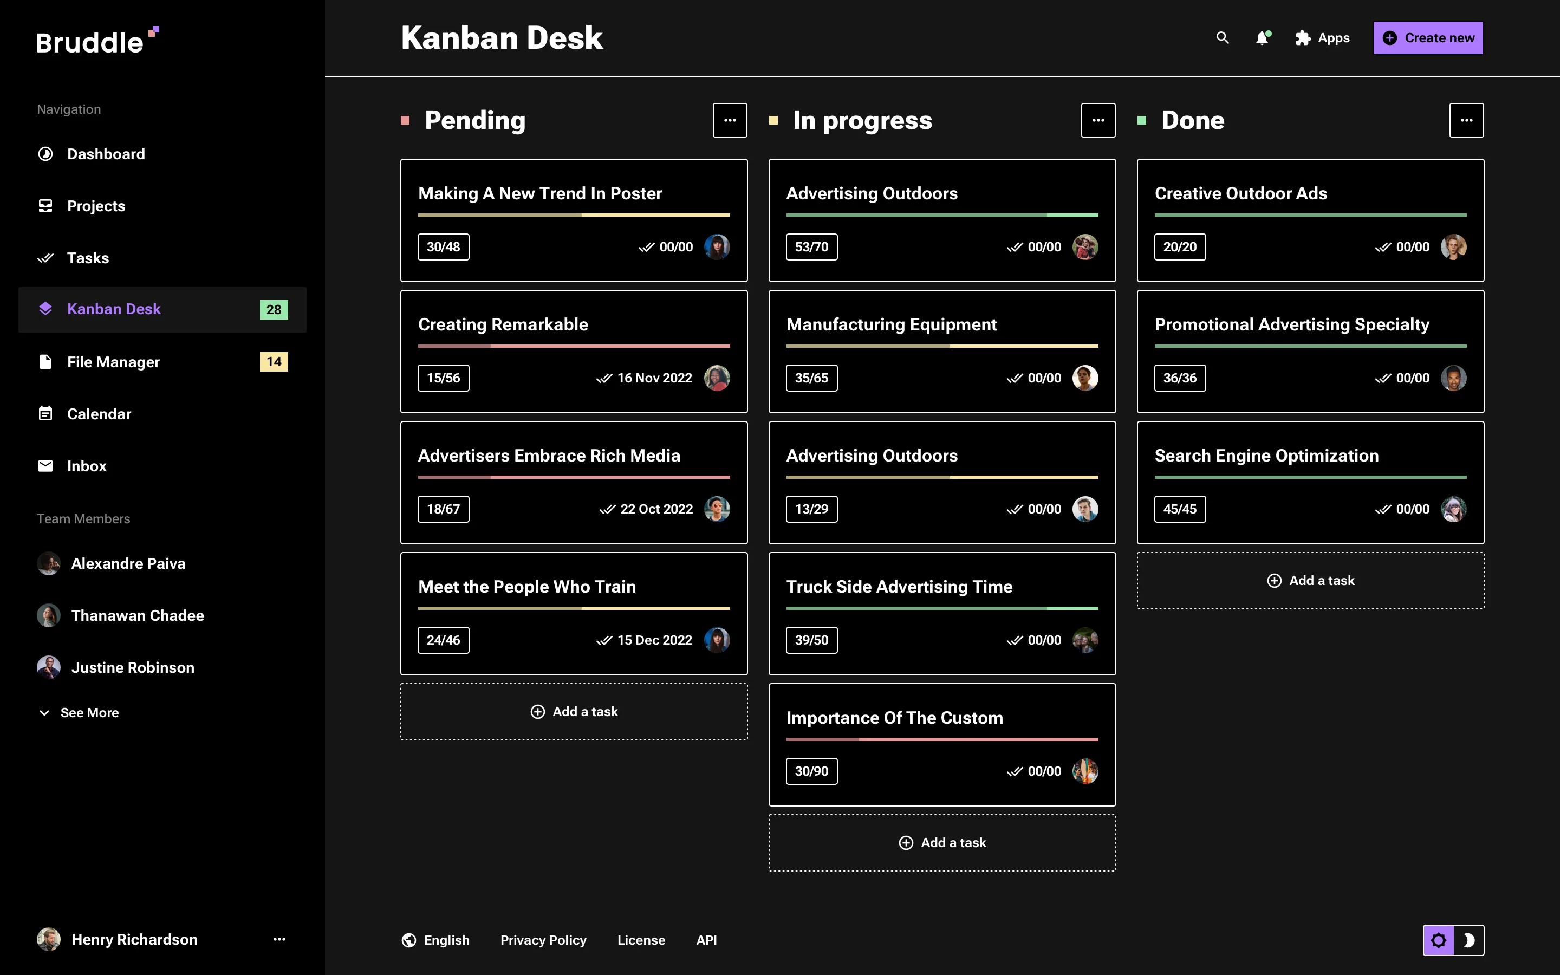The height and width of the screenshot is (975, 1560).
Task: Open the Henry Richardson profile ellipsis menu
Action: tap(279, 940)
